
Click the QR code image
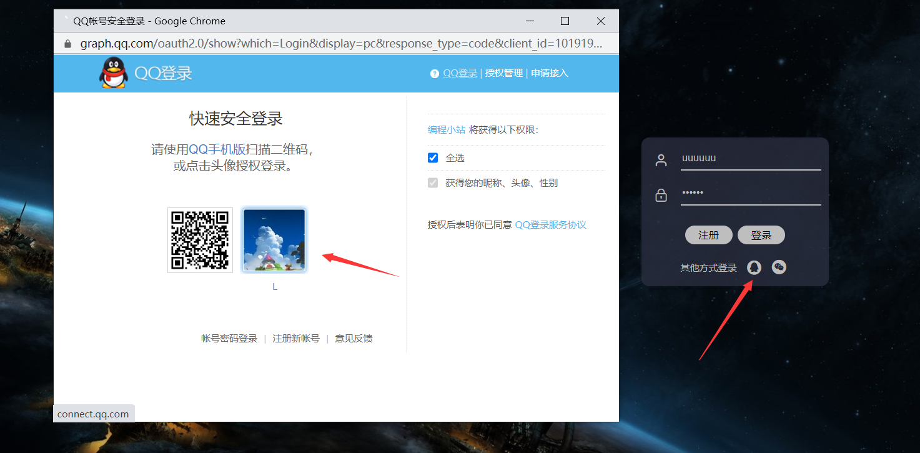200,241
